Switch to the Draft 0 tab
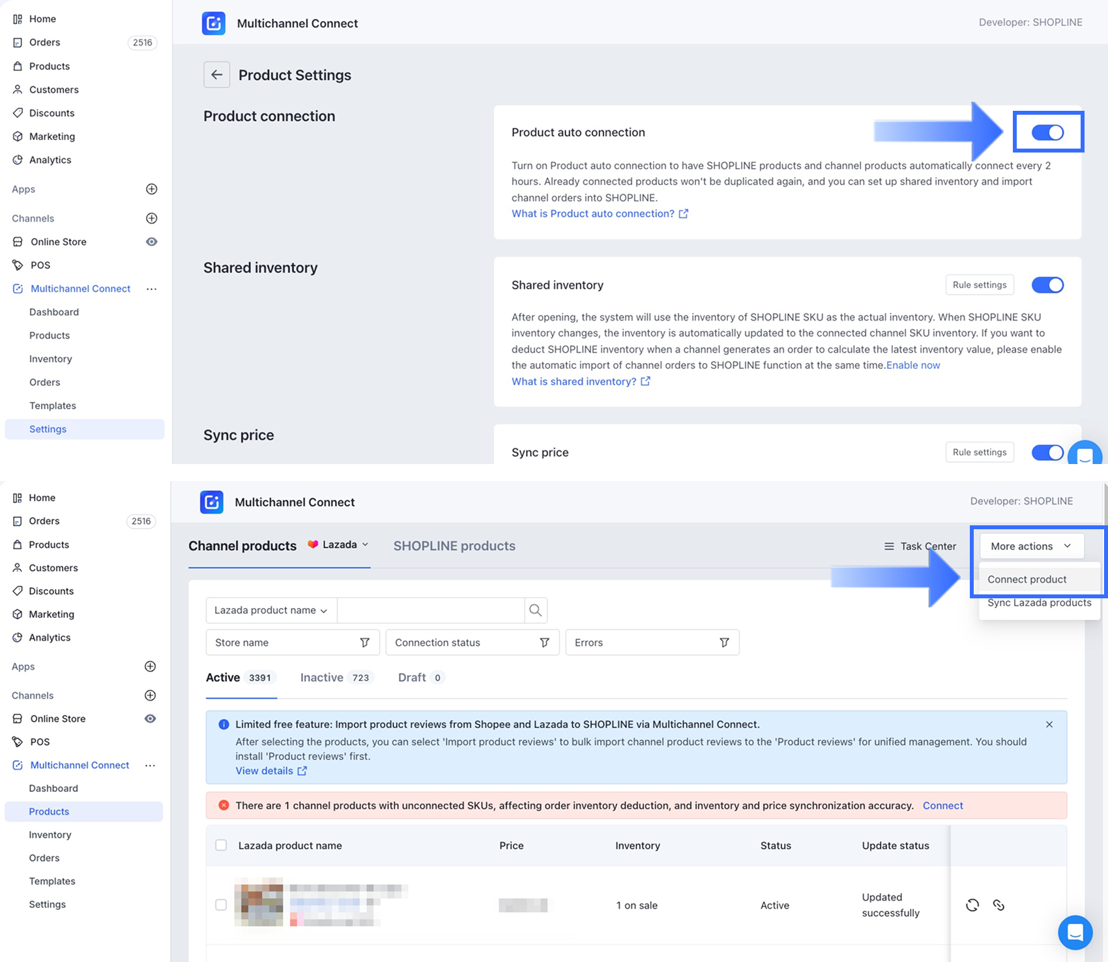 click(x=421, y=678)
